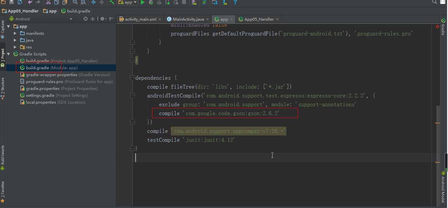
Task: Click App05_Handler breadcrumb in navigation bar
Action: click(20, 11)
